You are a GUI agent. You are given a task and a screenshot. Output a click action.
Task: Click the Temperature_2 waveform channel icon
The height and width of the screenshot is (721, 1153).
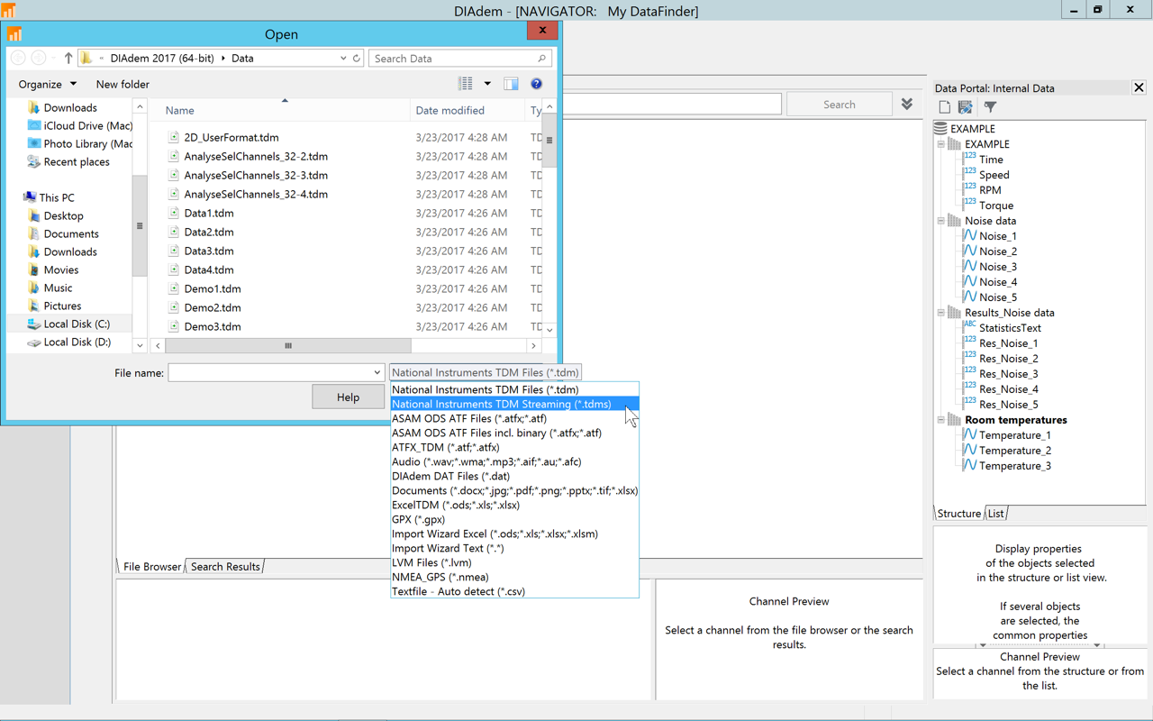pos(970,450)
